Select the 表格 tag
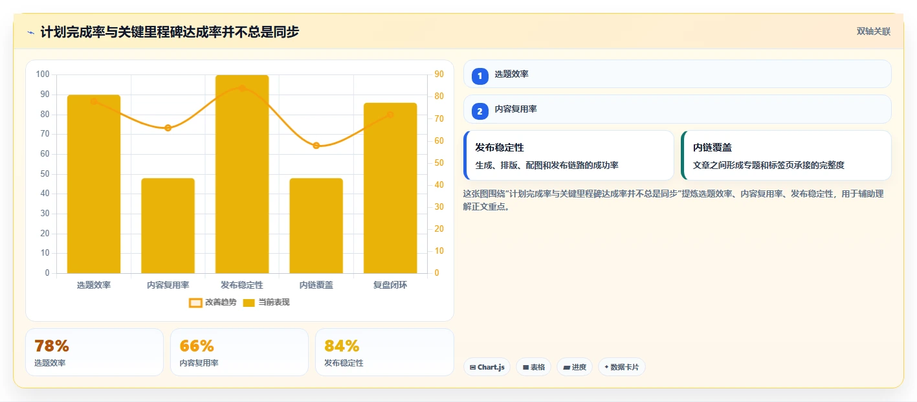The width and height of the screenshot is (917, 402). click(x=534, y=367)
